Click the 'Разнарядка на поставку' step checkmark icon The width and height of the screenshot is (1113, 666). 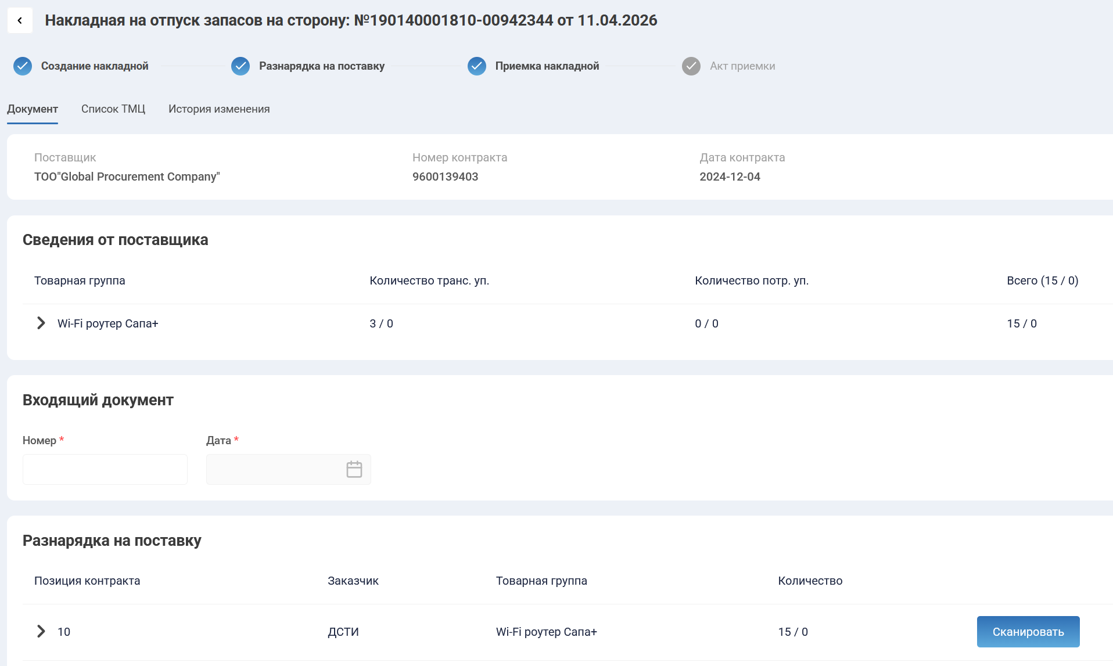pos(240,66)
